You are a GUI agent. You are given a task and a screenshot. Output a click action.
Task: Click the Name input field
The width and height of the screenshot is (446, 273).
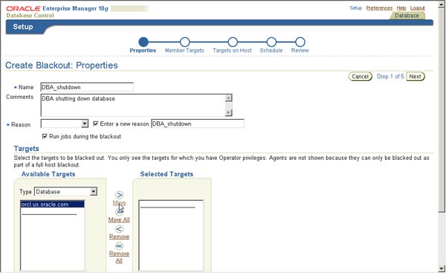[87, 87]
